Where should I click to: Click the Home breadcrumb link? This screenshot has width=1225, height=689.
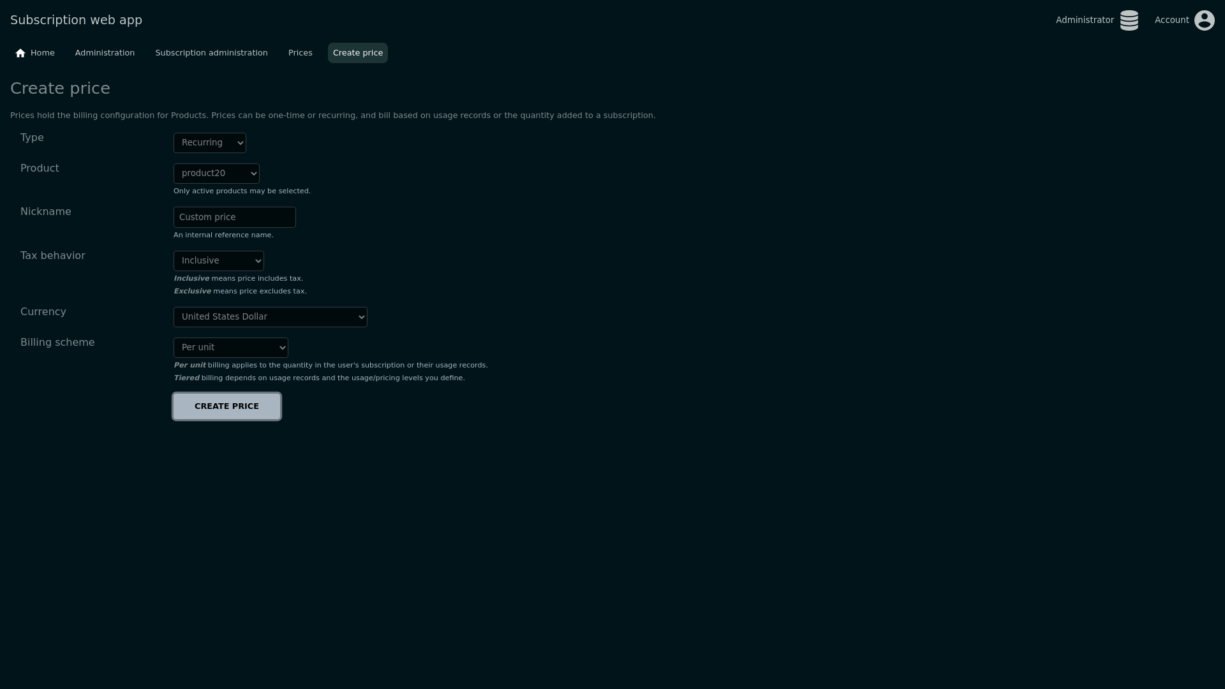42,53
